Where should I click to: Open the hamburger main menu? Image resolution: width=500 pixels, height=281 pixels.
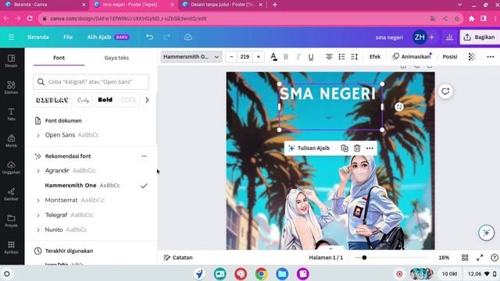(x=11, y=37)
